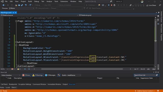Image resolution: width=163 pixels, height=92 pixels.
Task: Open notifications bell in status bar
Action: 158,91
